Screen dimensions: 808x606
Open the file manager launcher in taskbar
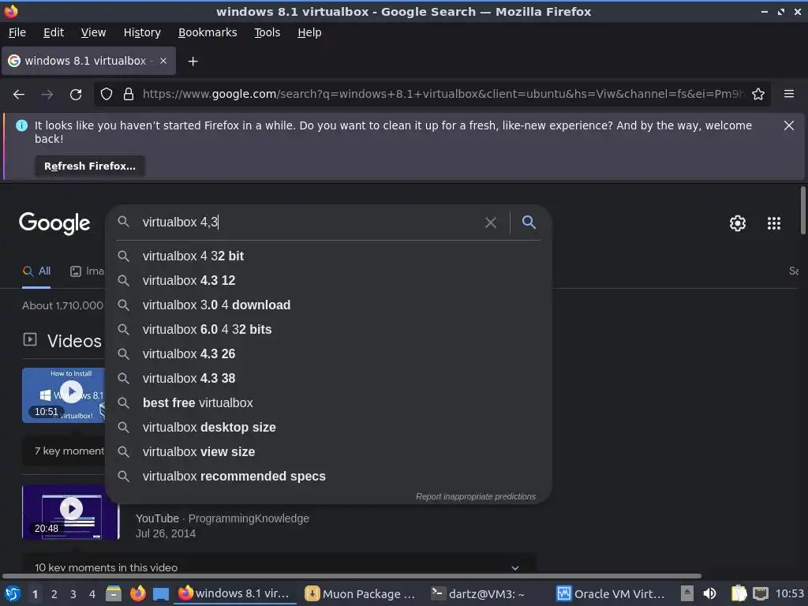click(x=114, y=593)
